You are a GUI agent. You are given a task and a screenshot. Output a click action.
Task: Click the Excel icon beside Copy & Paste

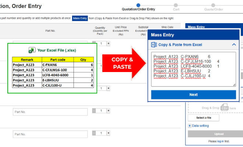tap(154, 45)
